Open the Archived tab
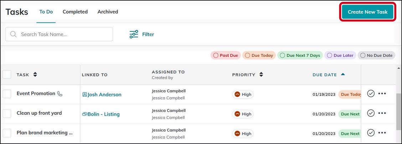 click(x=108, y=12)
